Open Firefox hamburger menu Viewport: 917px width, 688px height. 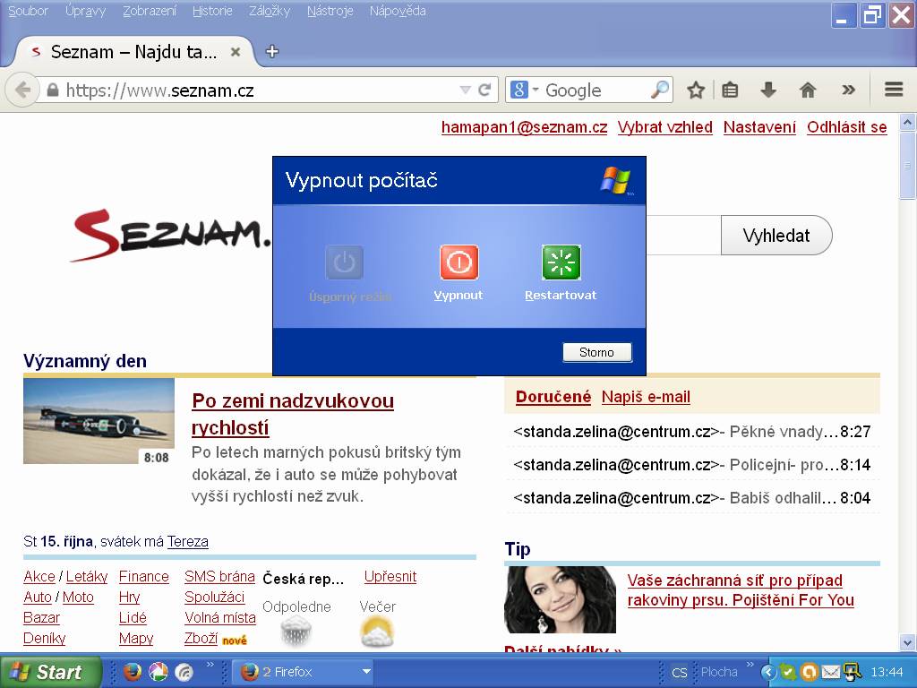pos(894,90)
